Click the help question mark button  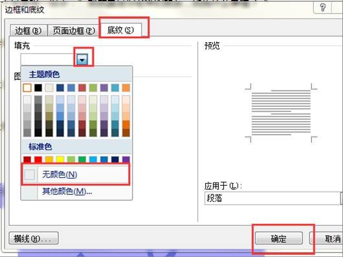click(323, 8)
